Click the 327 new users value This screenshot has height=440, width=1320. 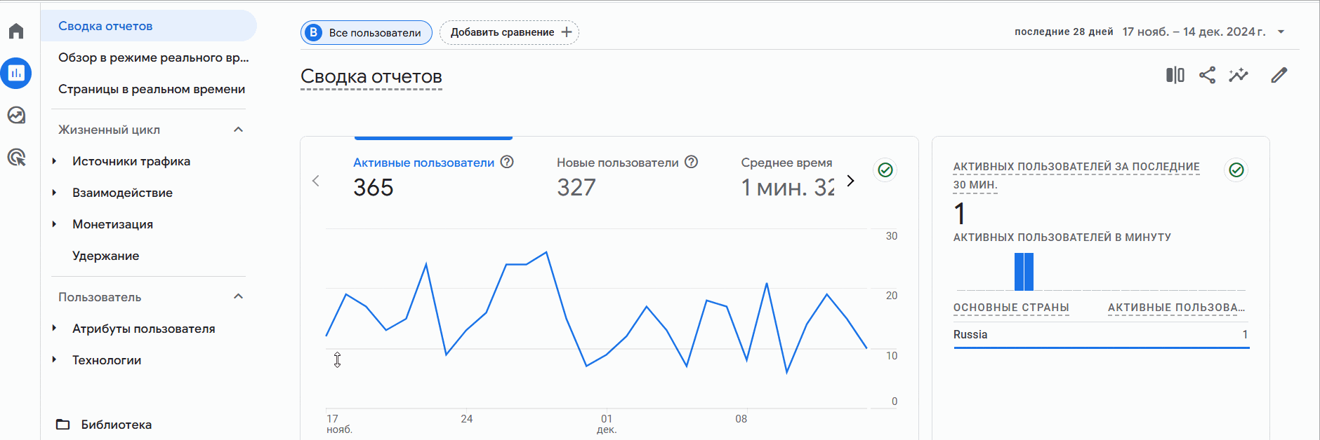pyautogui.click(x=576, y=187)
